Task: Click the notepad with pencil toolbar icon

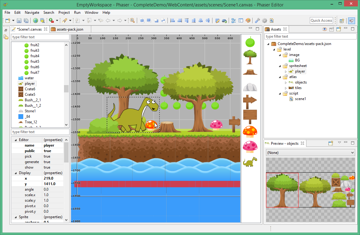Action: coord(217,21)
